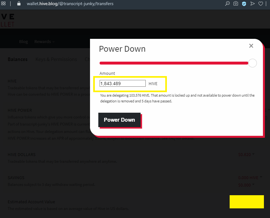This screenshot has width=270, height=218.
Task: Click the Power Down dialog title
Action: (122, 49)
